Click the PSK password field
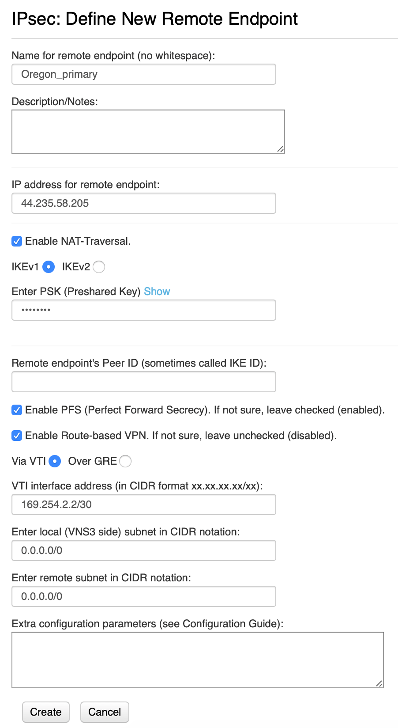398x728 pixels. (x=143, y=310)
